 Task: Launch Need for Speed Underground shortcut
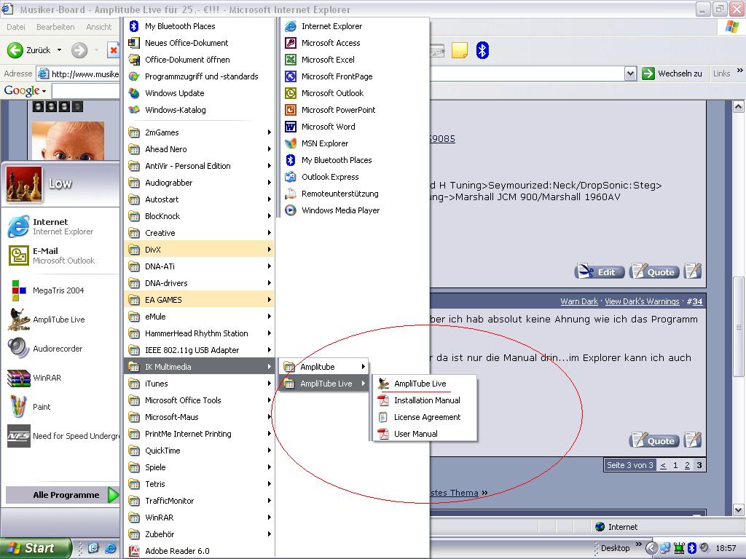pyautogui.click(x=62, y=436)
